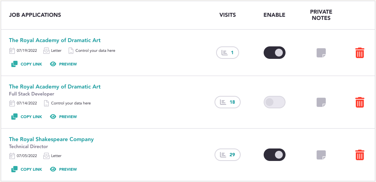Click Preview for the 07/19/2022 application
The width and height of the screenshot is (376, 182).
click(63, 64)
